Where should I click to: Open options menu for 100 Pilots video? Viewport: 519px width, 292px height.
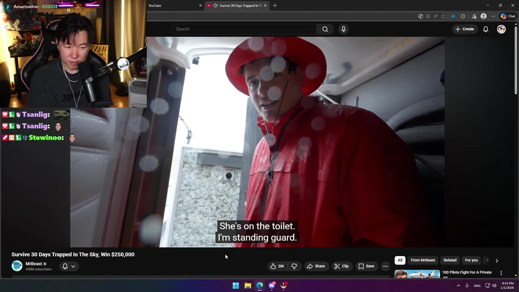[501, 273]
